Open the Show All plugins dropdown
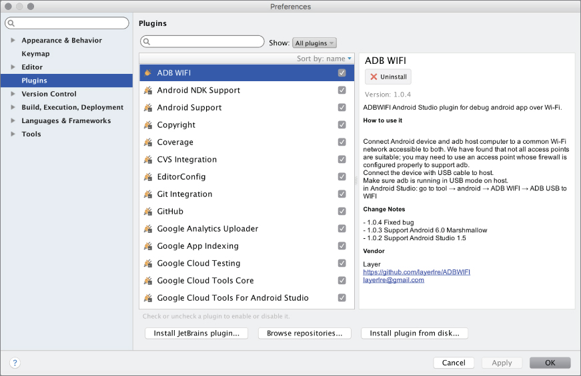 click(x=314, y=43)
